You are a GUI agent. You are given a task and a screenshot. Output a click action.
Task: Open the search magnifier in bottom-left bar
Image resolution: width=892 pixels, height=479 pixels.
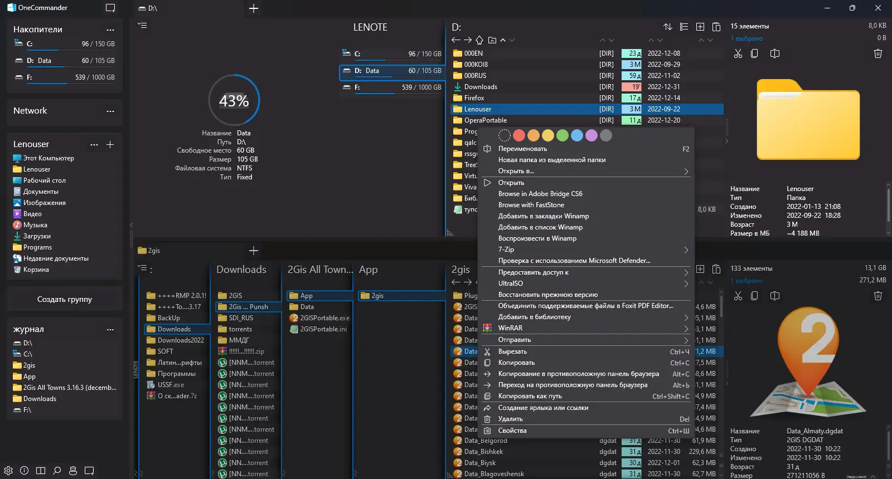(57, 471)
